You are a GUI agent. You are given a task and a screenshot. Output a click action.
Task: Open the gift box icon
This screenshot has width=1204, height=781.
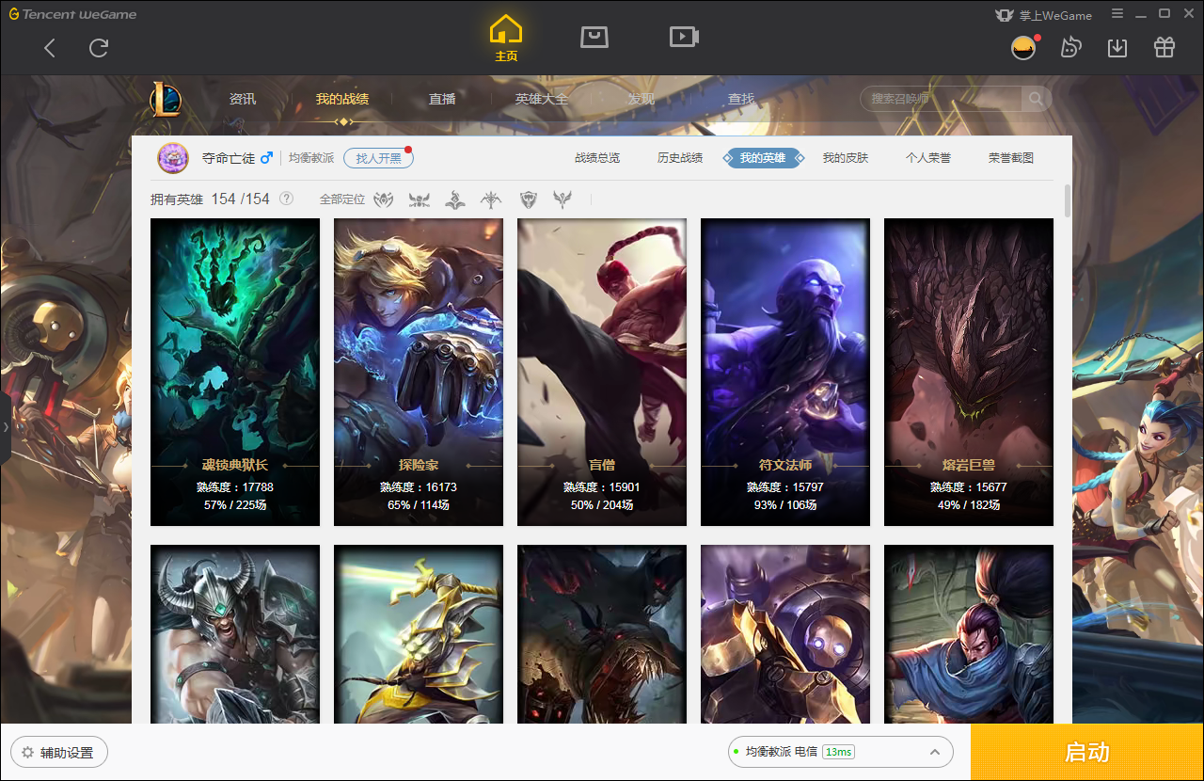click(x=1164, y=48)
